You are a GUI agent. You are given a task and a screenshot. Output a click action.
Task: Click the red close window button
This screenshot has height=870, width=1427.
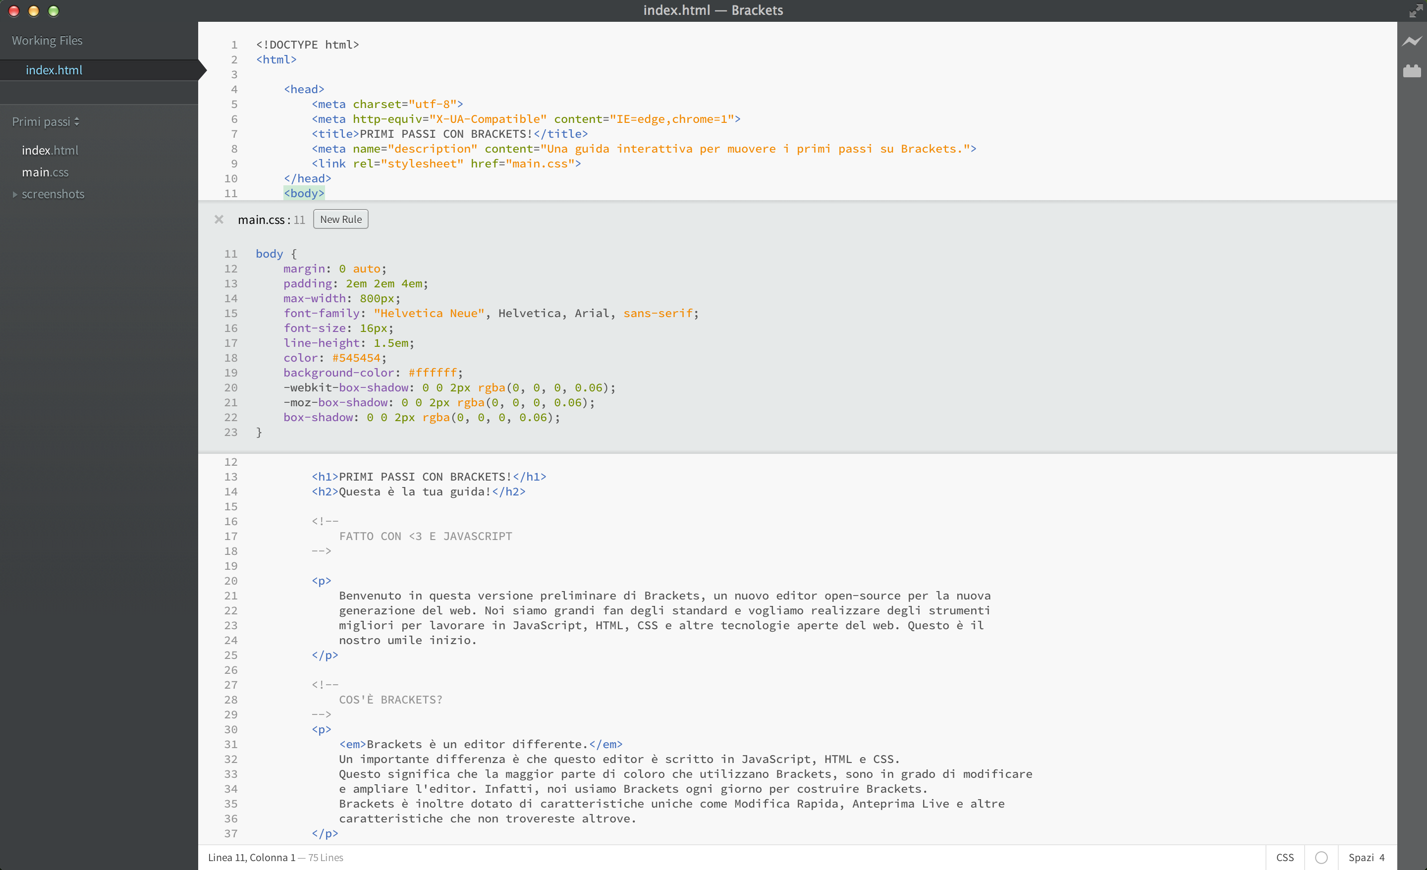pyautogui.click(x=14, y=11)
